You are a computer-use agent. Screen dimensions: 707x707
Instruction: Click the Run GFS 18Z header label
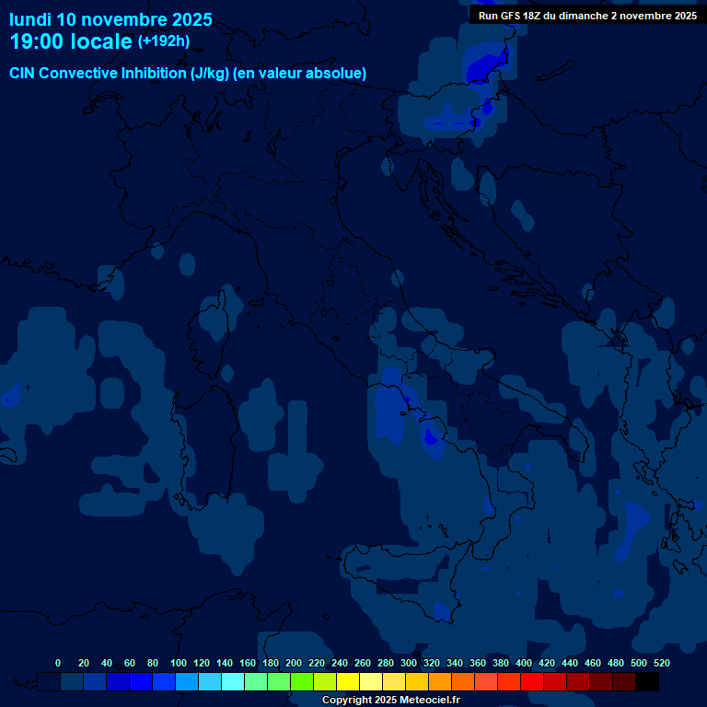tap(586, 16)
